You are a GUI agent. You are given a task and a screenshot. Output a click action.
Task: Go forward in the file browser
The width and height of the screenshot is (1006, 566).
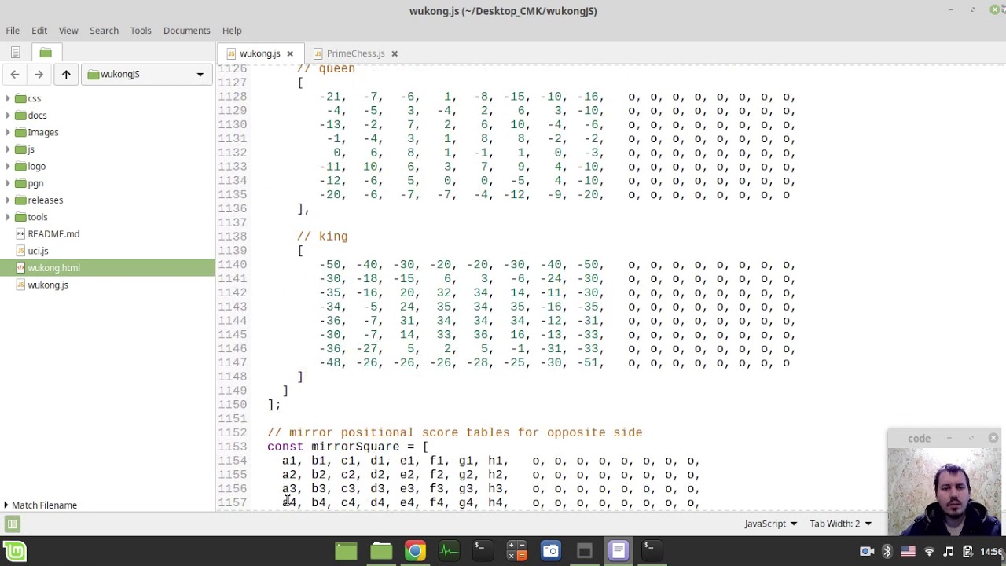click(x=39, y=74)
